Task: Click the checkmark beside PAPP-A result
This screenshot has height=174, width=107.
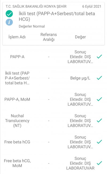Action: coord(99,56)
